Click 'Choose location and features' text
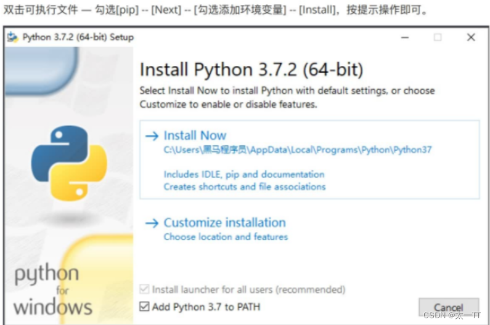Image resolution: width=490 pixels, height=325 pixels. [226, 236]
